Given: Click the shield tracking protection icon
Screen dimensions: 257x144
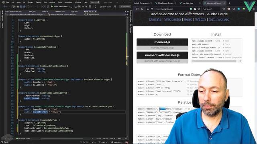Looking at the screenshot, I should 148,9.
